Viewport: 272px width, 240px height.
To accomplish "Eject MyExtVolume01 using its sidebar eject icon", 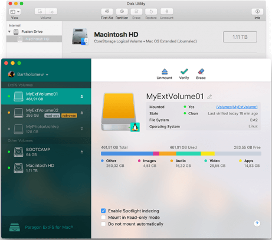I will point(82,96).
